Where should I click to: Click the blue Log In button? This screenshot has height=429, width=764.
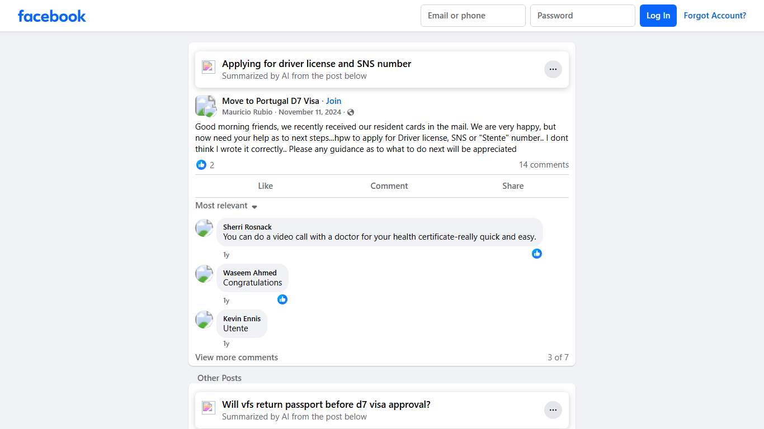pos(658,16)
